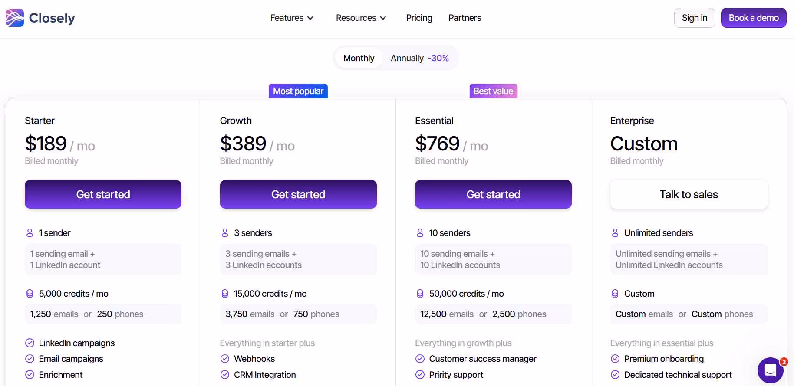Click the sender icon beside 10 senders
The image size is (794, 386).
[x=420, y=233]
